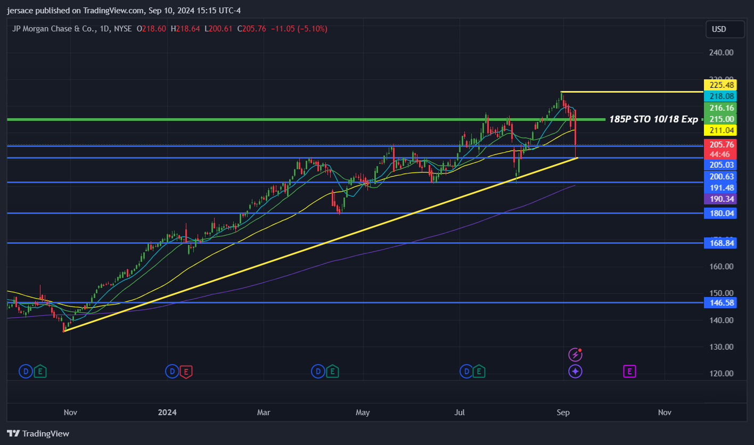Click the purple 190.34 moving average label
The image size is (754, 445).
point(722,199)
